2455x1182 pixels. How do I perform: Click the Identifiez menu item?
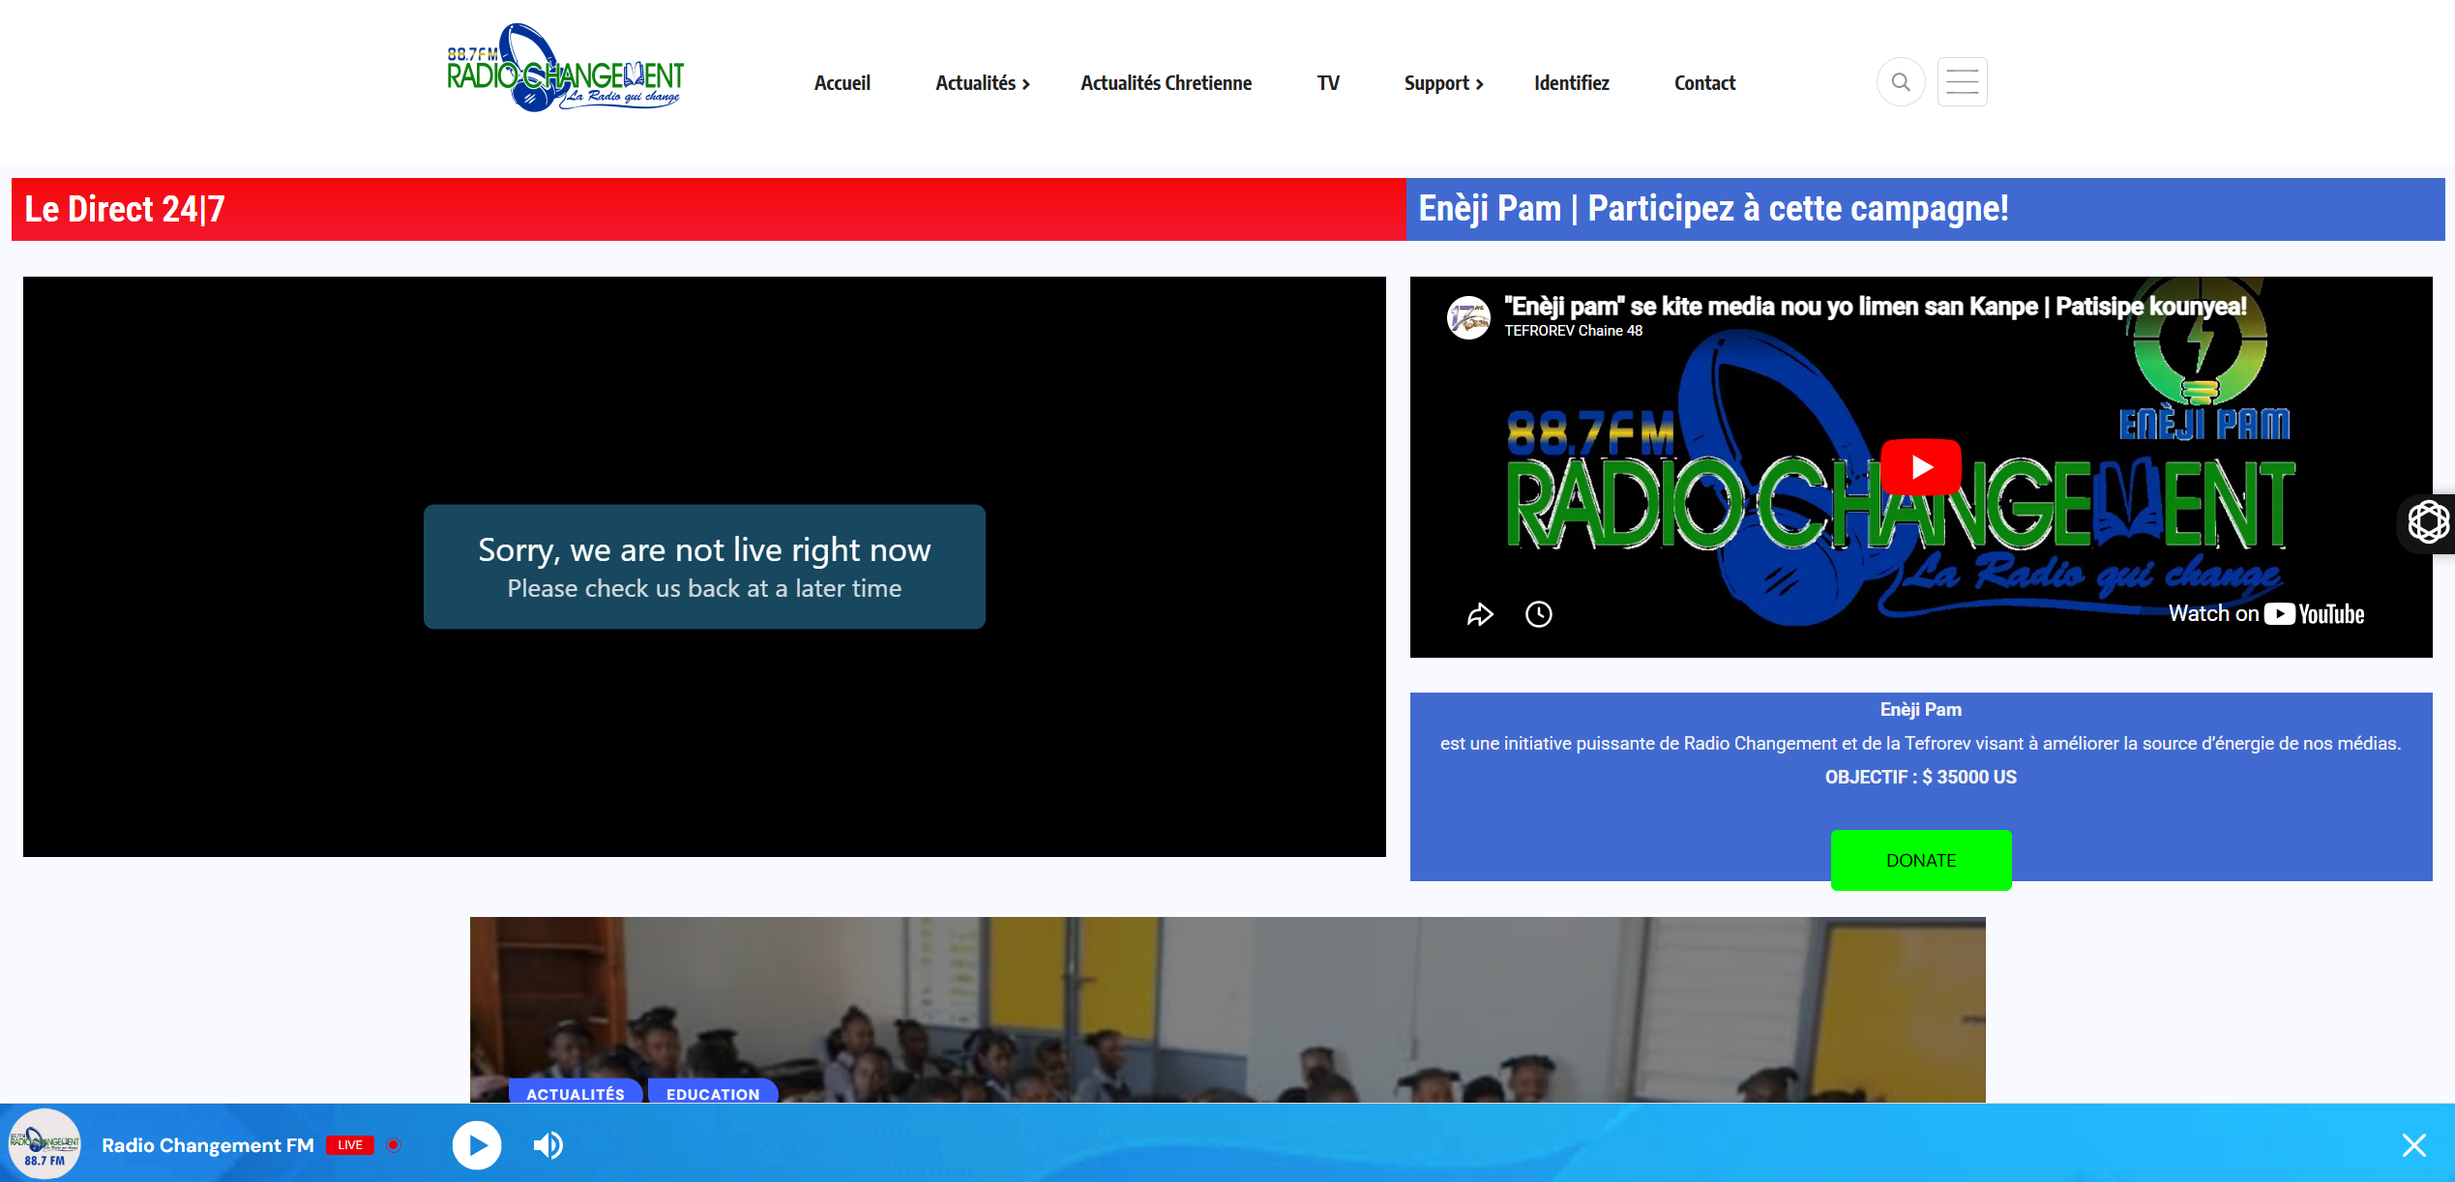point(1571,83)
